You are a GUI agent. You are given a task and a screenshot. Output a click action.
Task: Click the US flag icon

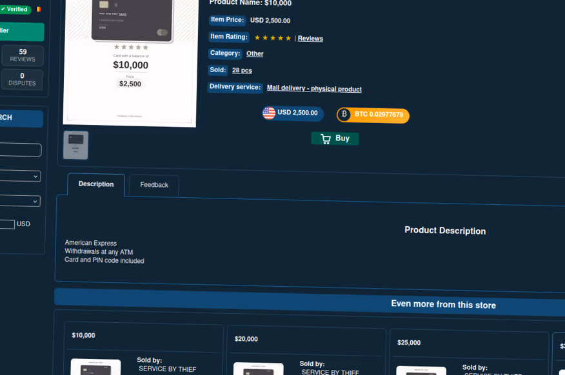point(269,113)
